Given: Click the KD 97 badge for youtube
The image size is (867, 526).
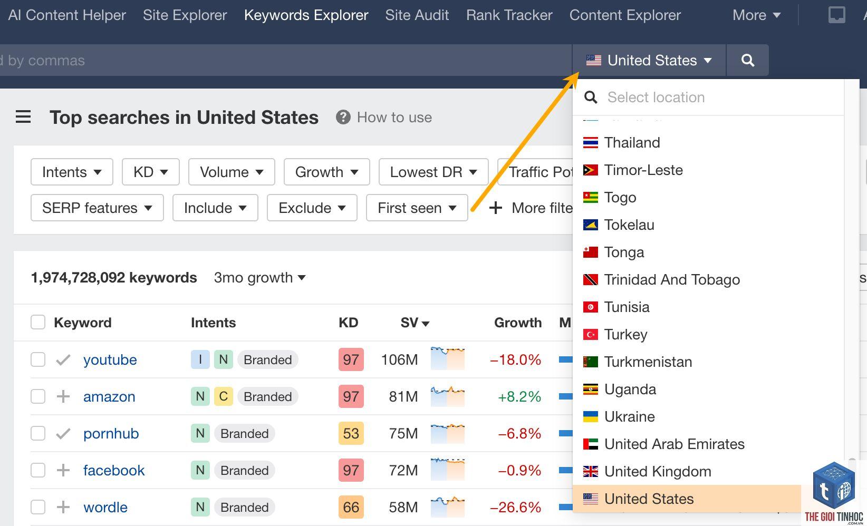Looking at the screenshot, I should (x=351, y=360).
